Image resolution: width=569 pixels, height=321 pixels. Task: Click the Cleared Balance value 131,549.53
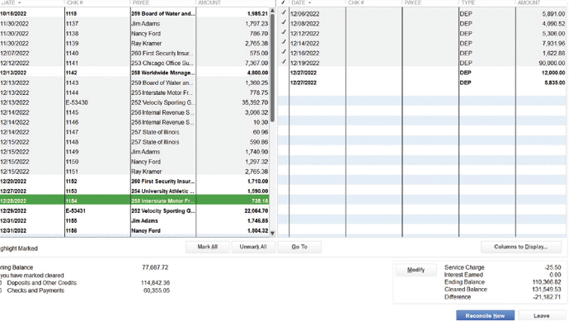click(x=547, y=290)
